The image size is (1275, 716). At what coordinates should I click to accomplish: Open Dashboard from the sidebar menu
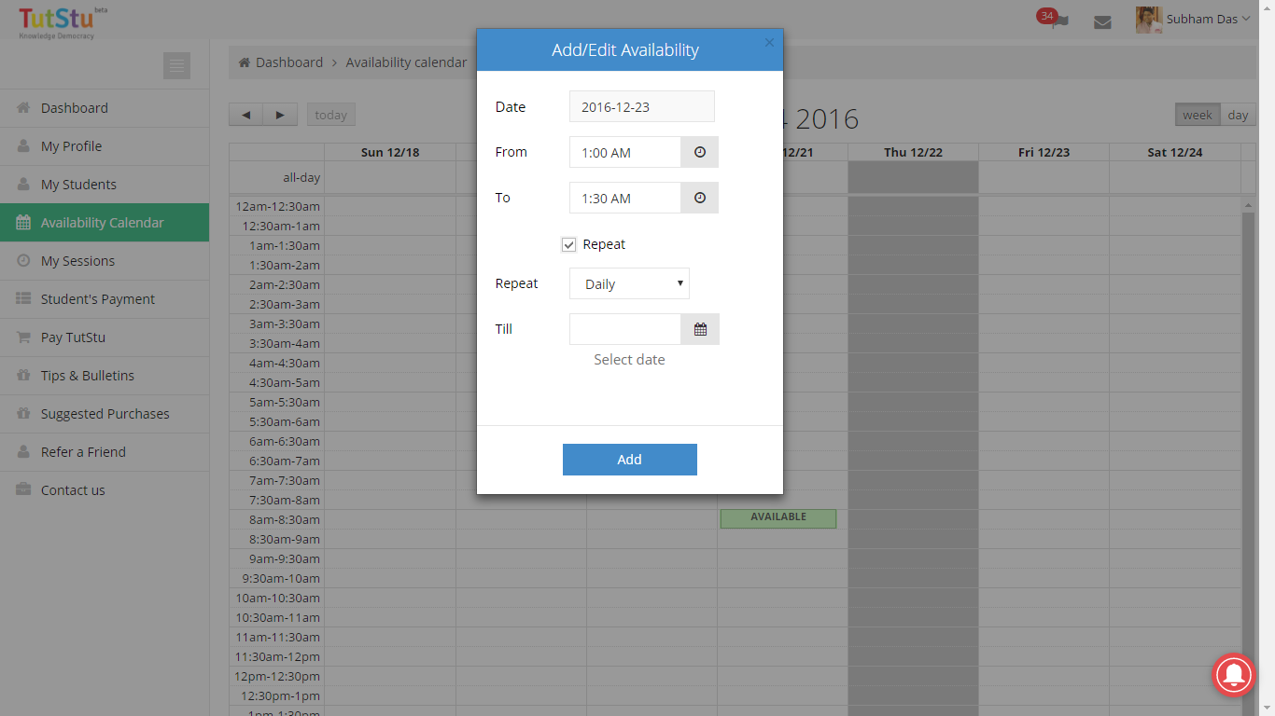pos(105,108)
